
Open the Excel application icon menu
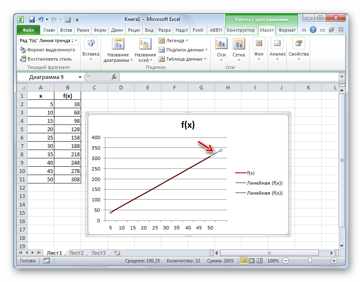(x=20, y=20)
